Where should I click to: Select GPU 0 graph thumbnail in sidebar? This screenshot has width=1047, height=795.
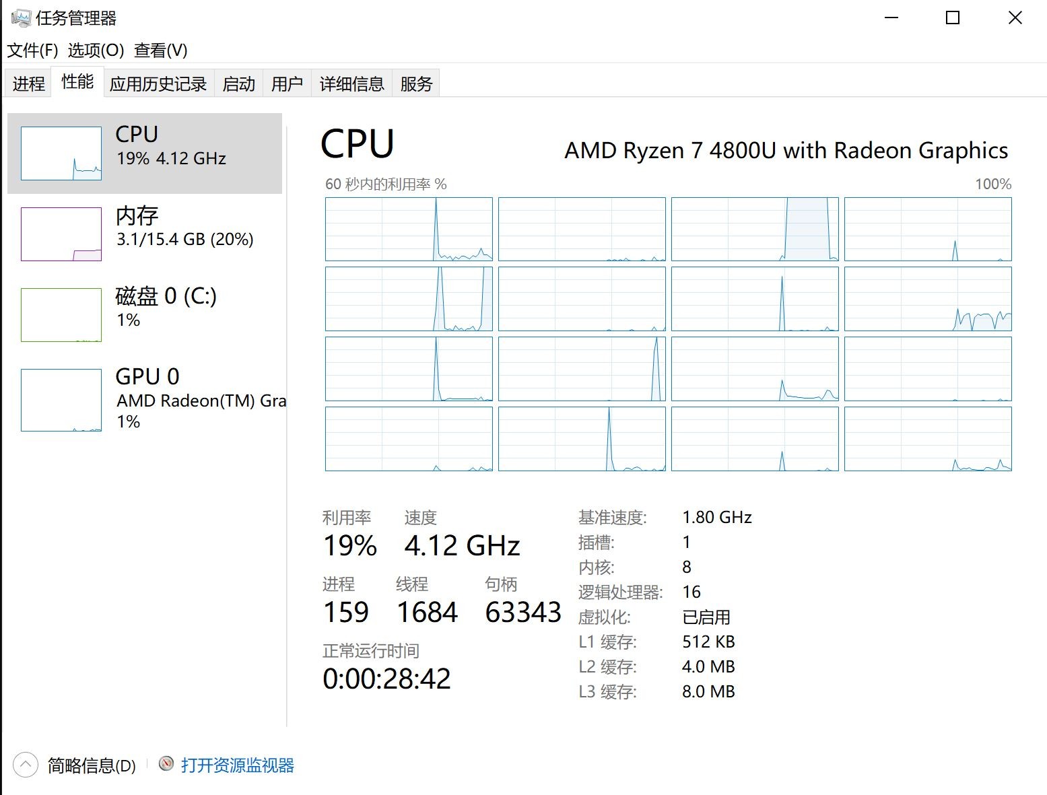click(61, 400)
